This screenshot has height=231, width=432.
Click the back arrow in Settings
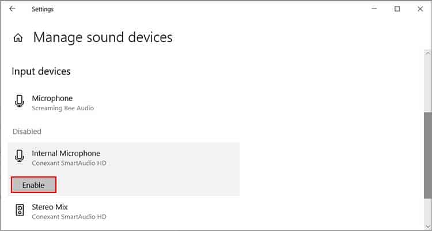pos(12,9)
